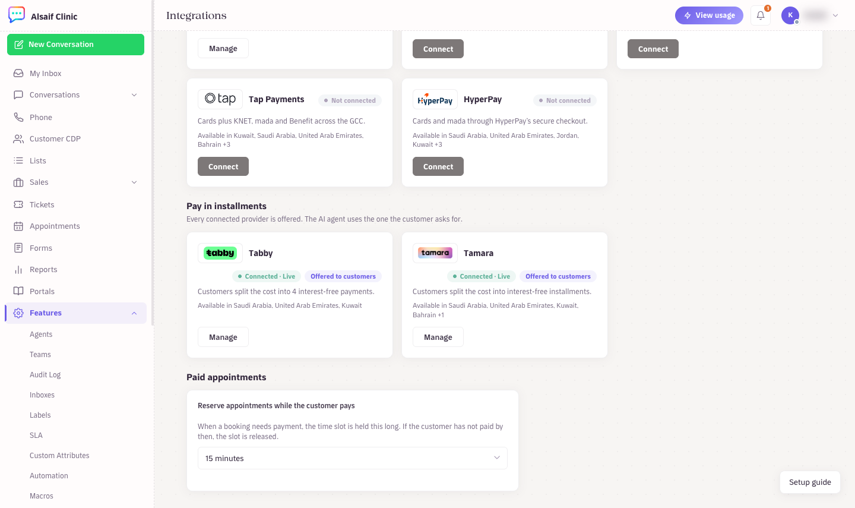
Task: Click the Portals book icon
Action: (x=18, y=291)
